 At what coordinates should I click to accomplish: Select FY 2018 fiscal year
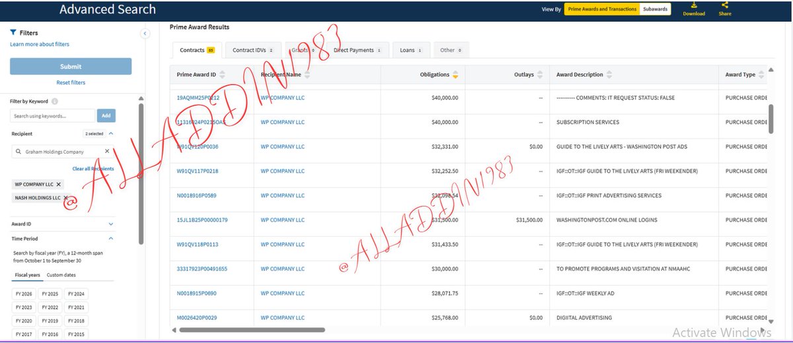(x=76, y=321)
